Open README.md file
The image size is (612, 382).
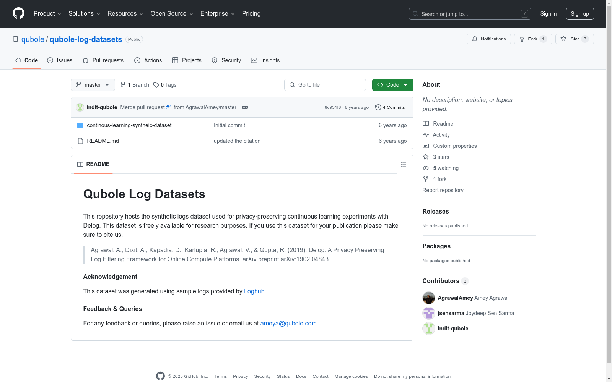[x=103, y=141]
